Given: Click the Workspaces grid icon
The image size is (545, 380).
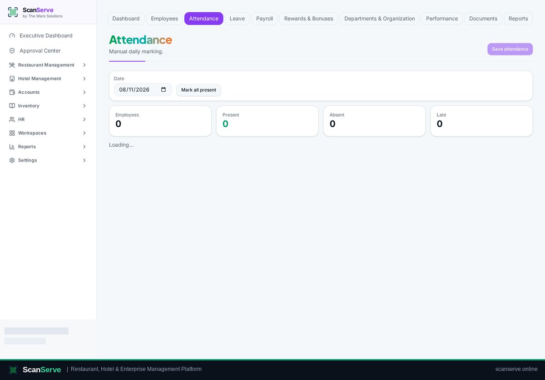Looking at the screenshot, I should [12, 133].
